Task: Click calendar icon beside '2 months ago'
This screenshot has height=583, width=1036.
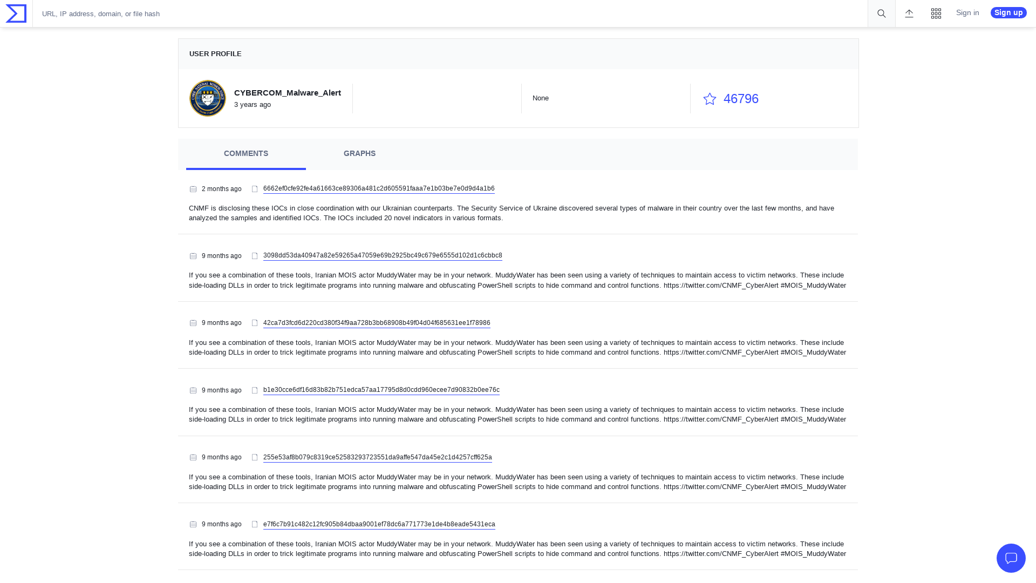Action: click(x=193, y=189)
